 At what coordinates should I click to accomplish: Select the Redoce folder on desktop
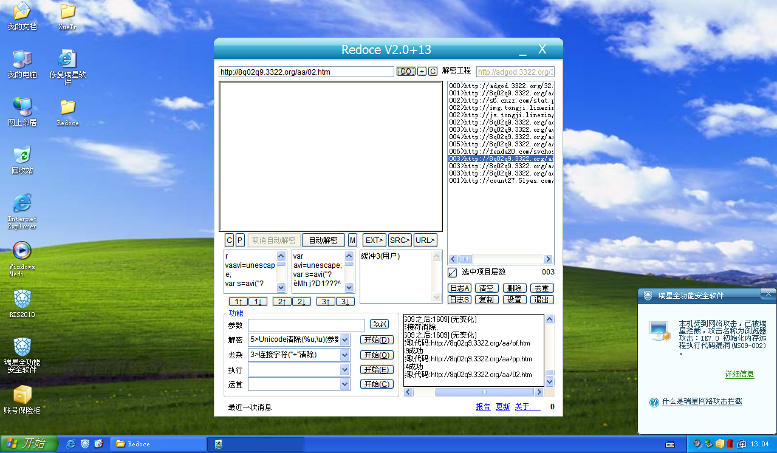67,112
